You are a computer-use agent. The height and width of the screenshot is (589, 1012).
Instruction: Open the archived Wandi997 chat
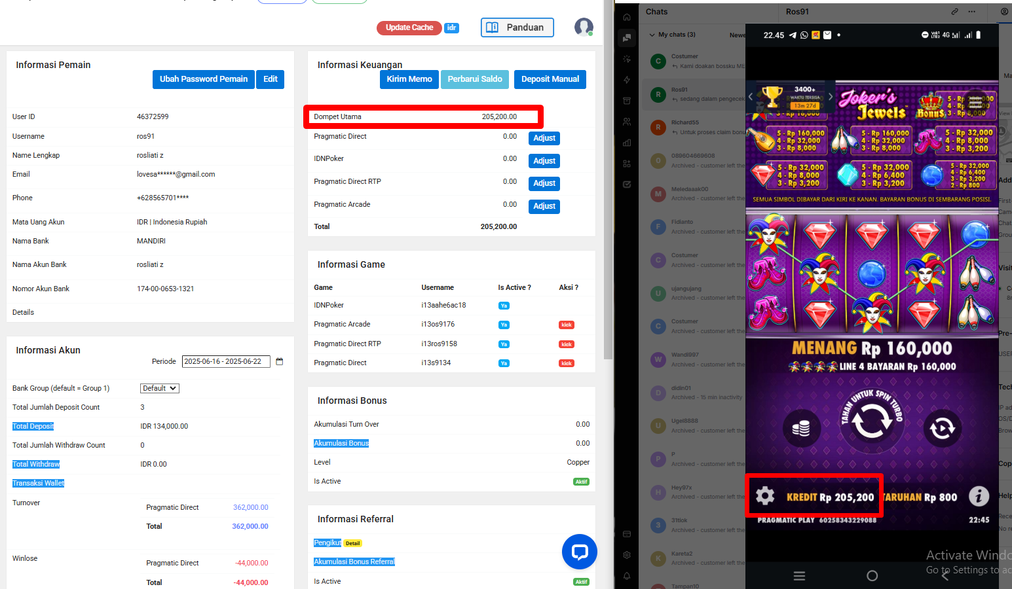point(692,359)
